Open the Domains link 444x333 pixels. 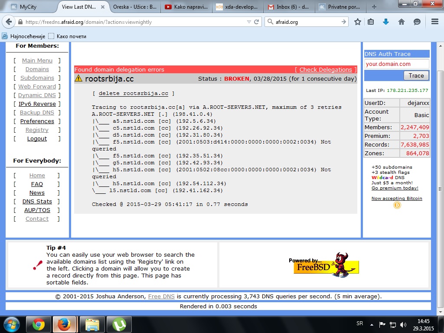37,69
